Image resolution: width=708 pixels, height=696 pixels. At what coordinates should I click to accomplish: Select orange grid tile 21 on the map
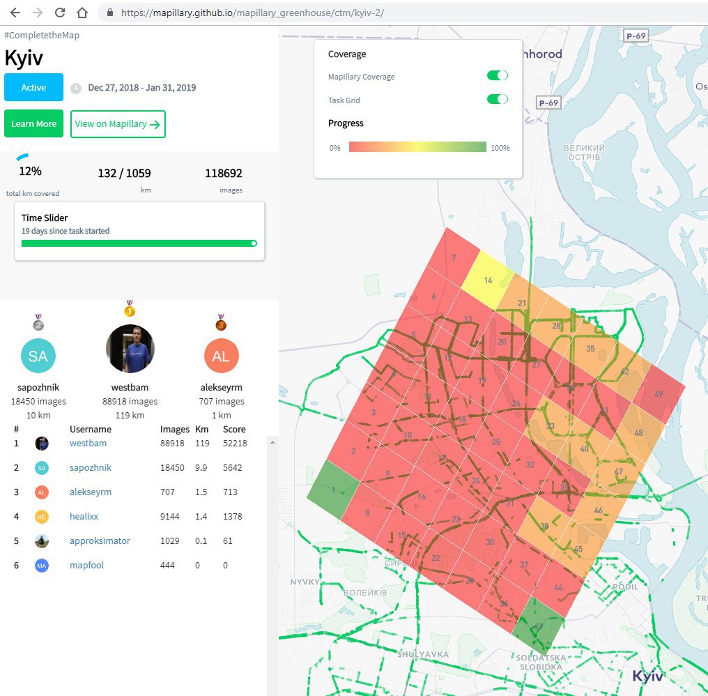pyautogui.click(x=522, y=303)
